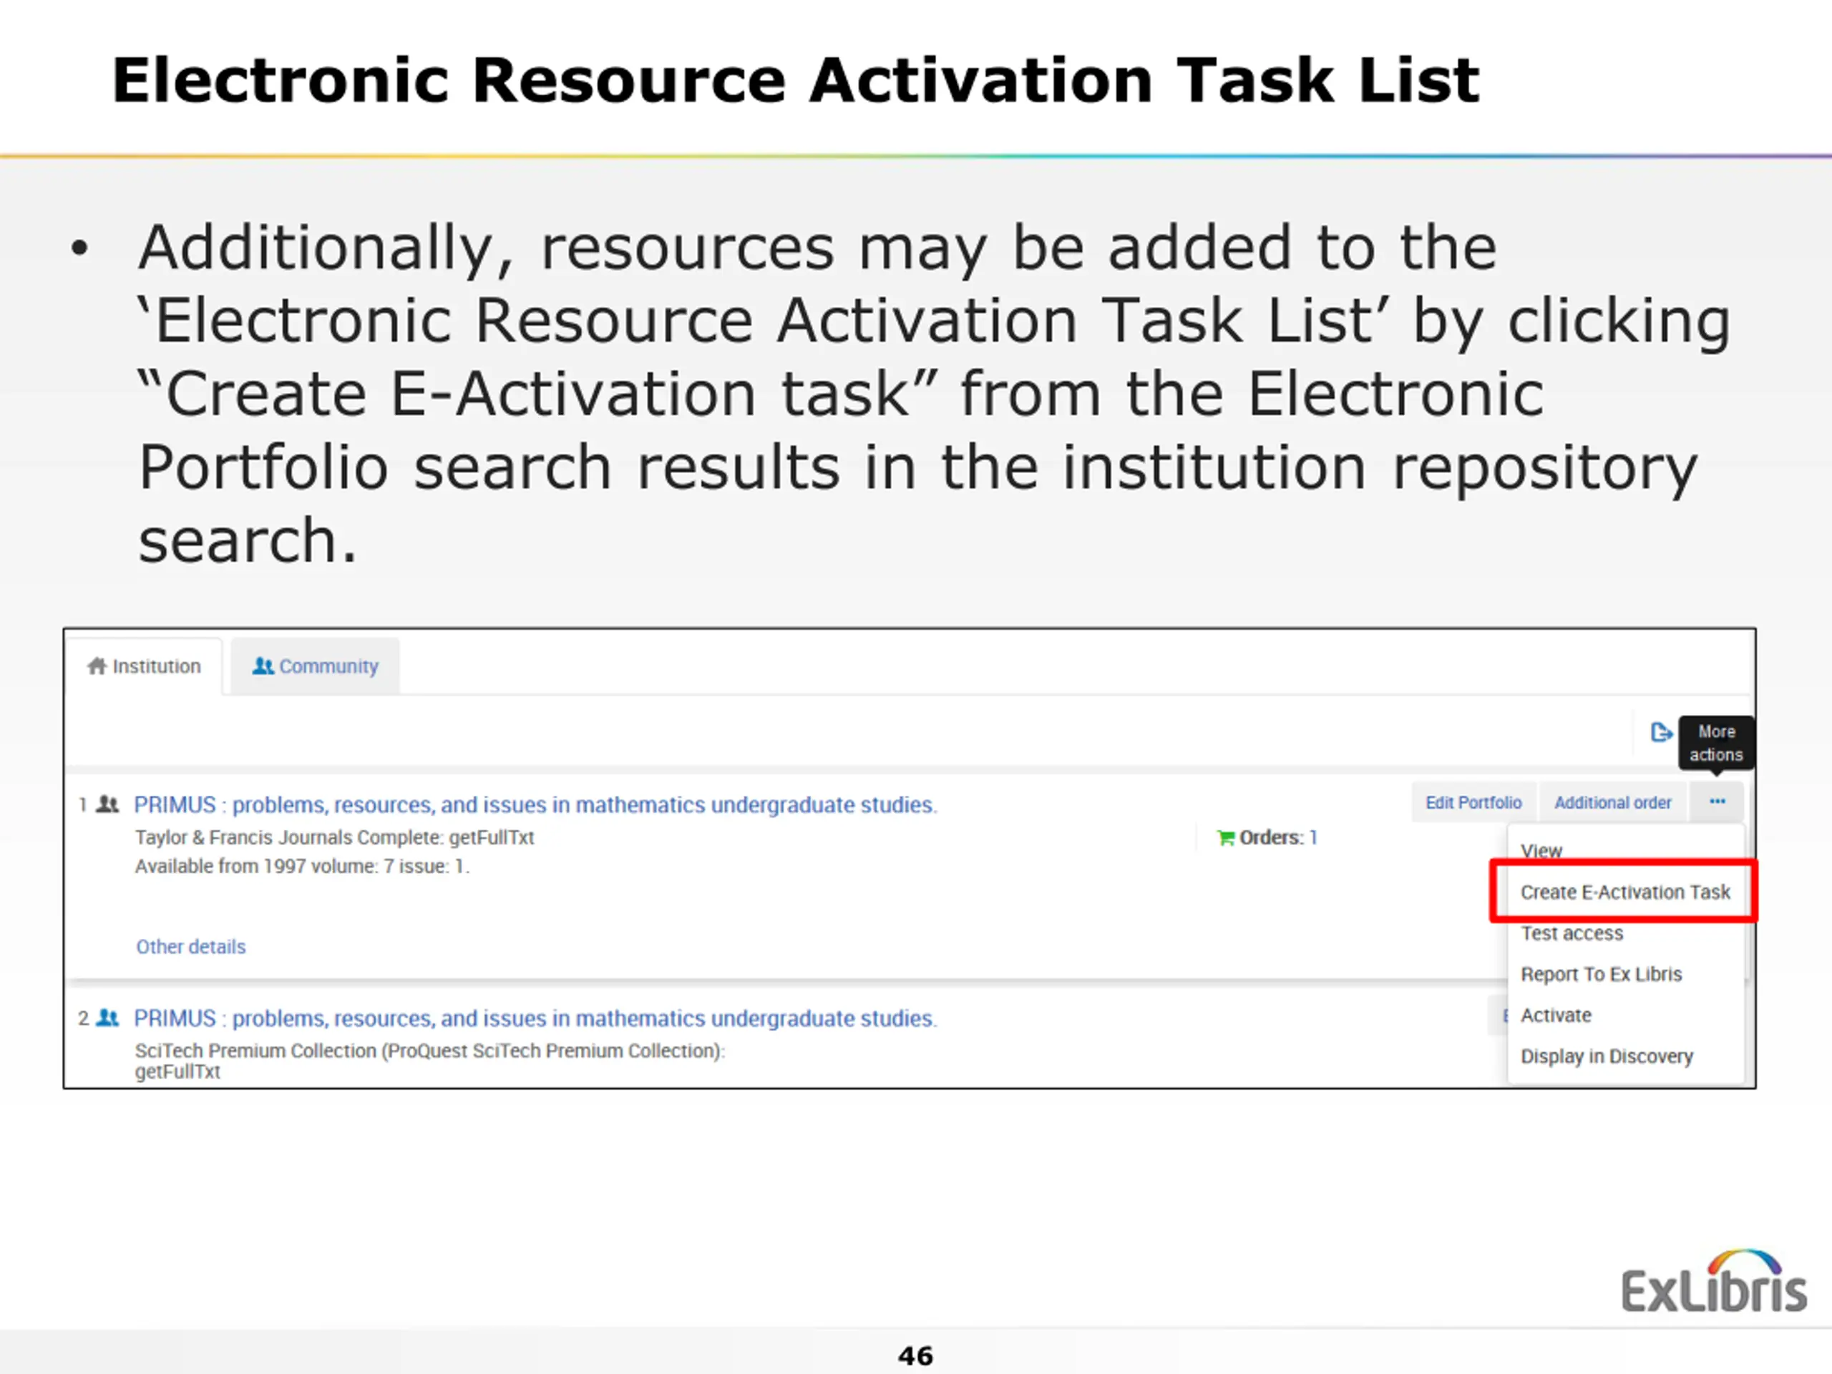Switch to the Community tab
Screen dimensions: 1832x1374
(315, 667)
